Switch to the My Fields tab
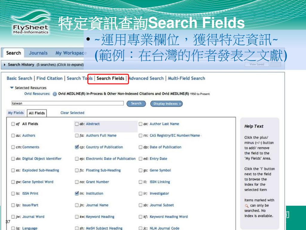Image resolution: width=306 pixels, height=230 pixels. coord(16,113)
